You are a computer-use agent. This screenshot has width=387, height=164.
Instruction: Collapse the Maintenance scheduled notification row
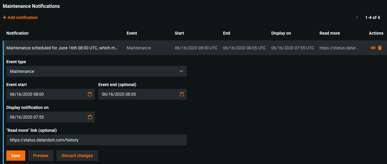[62, 48]
